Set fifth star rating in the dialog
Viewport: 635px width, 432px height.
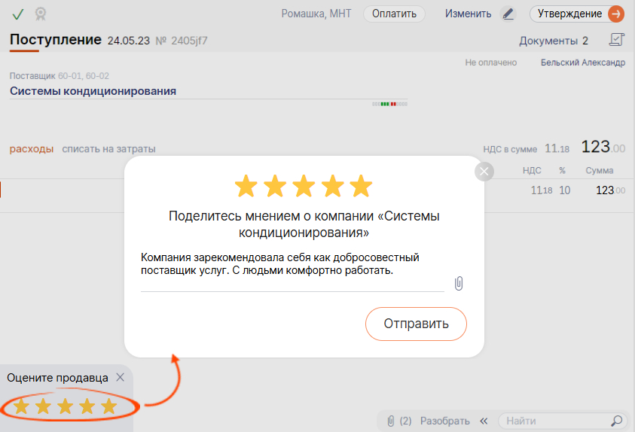click(x=361, y=186)
